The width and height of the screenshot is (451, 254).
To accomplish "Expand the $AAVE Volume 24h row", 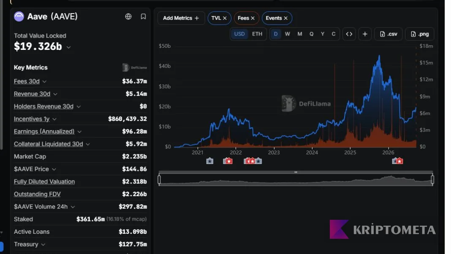I will point(73,207).
